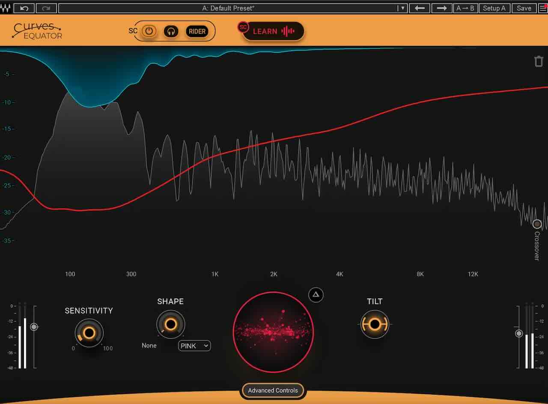
Task: Click the 1K frequency label
Action: (x=215, y=274)
